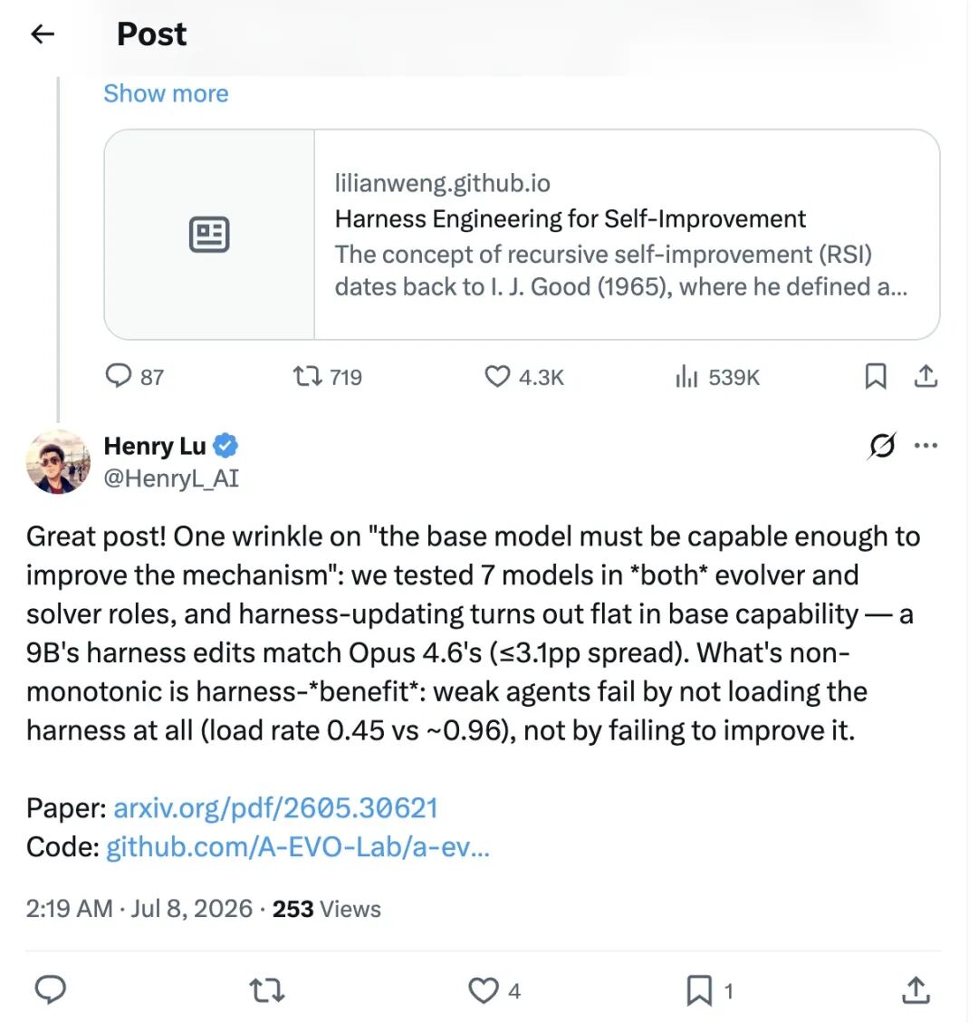
Task: Share the parent post via upload icon
Action: coord(925,376)
